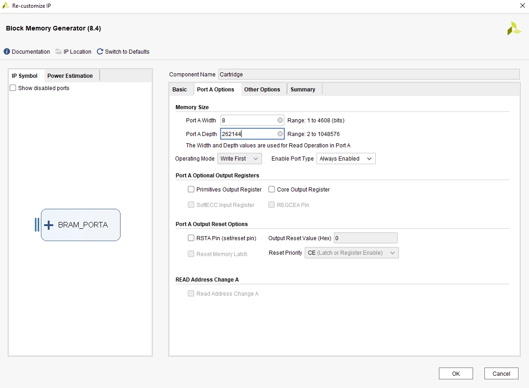Close the Re-customize IP dialog
Image resolution: width=529 pixels, height=388 pixels.
tap(522, 5)
